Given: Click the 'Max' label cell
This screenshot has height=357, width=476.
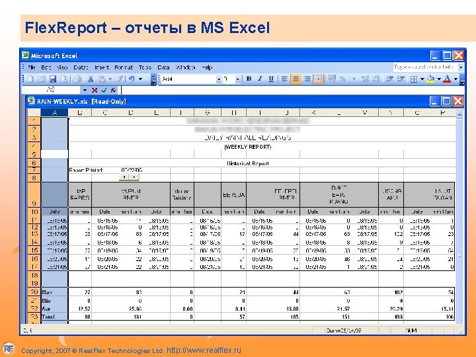Looking at the screenshot, I should (x=54, y=292).
